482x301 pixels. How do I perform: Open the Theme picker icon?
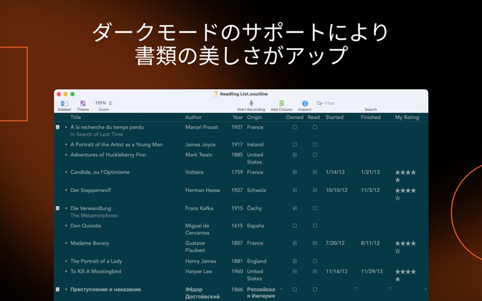(83, 104)
